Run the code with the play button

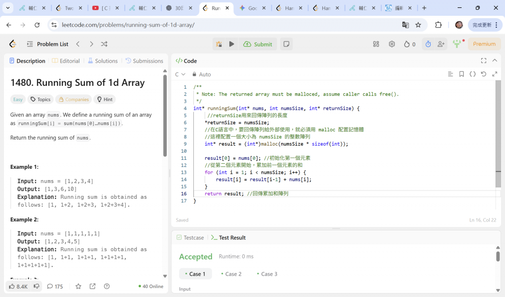pos(232,44)
